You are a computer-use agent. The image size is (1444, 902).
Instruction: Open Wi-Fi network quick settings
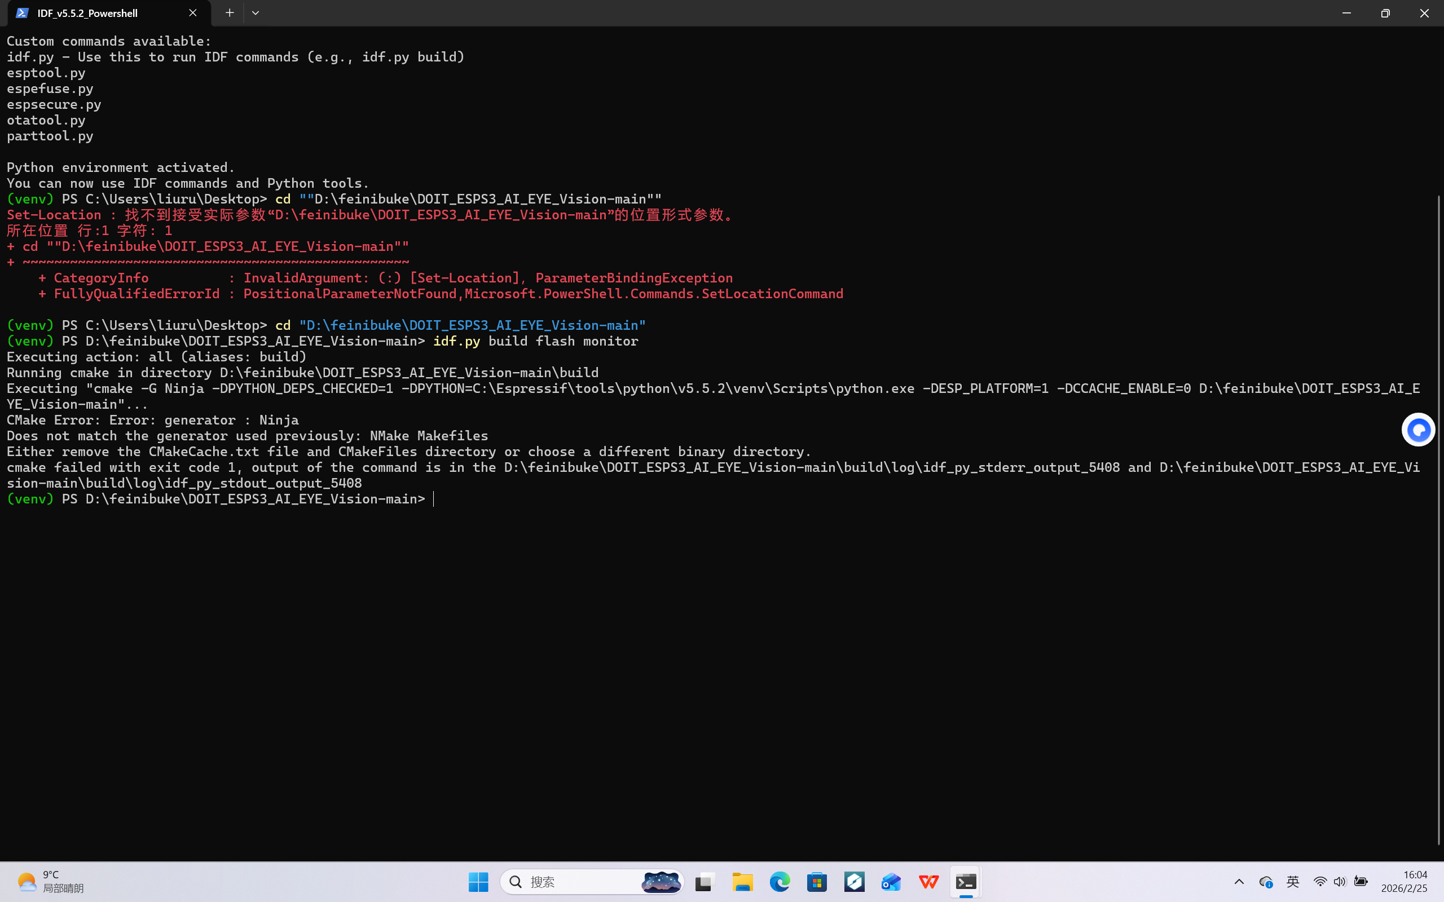[1320, 882]
